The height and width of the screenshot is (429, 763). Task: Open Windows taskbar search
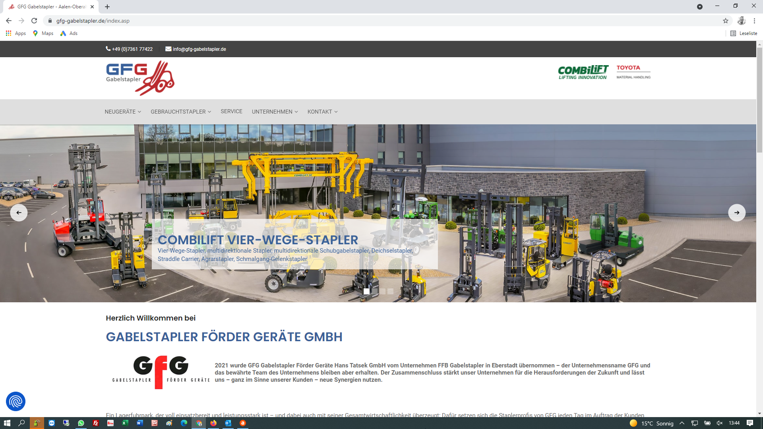point(21,423)
